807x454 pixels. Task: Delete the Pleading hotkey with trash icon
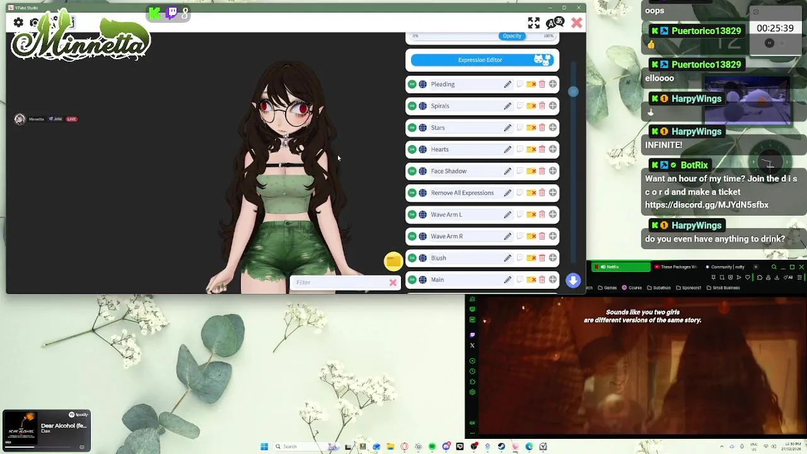coord(542,84)
